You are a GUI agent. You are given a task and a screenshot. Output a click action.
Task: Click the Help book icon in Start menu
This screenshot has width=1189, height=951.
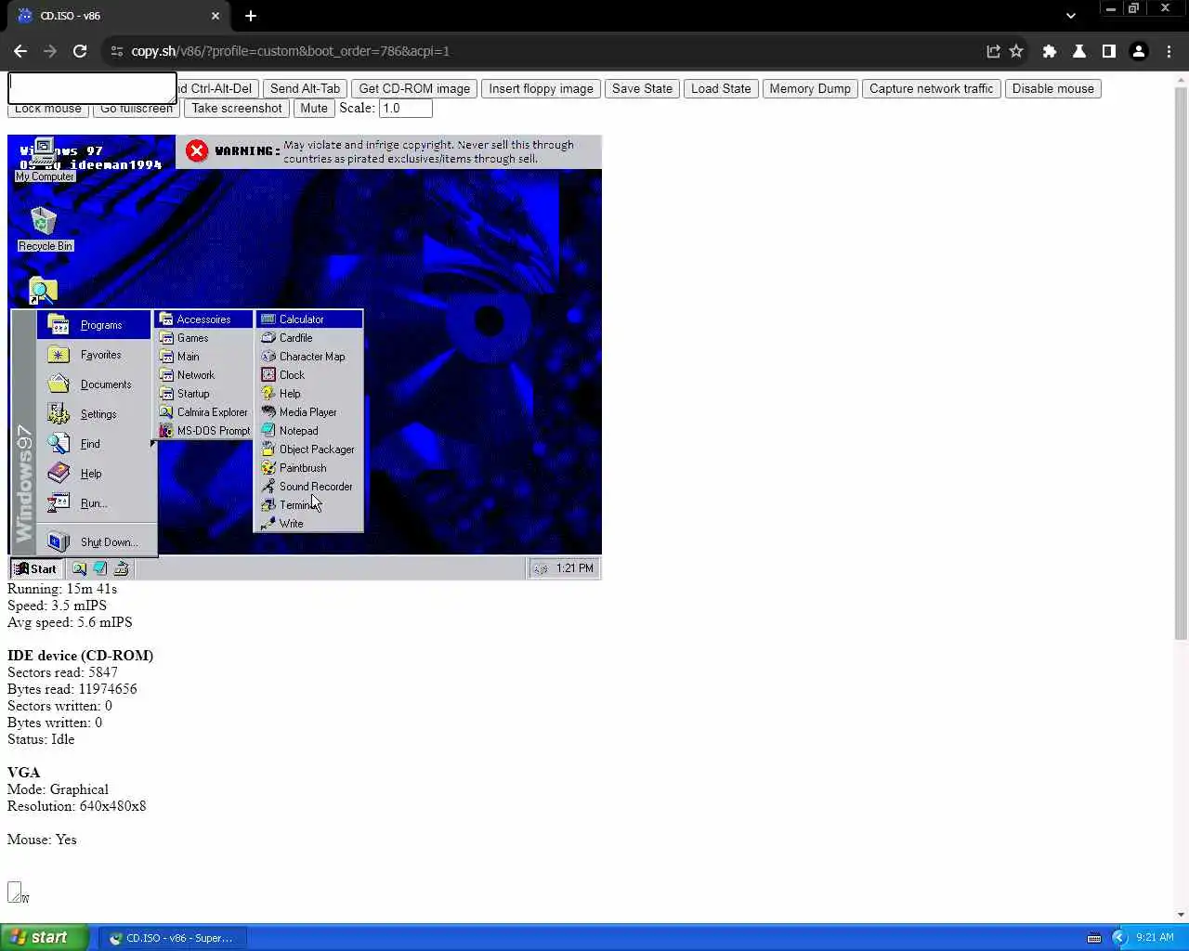[59, 474]
